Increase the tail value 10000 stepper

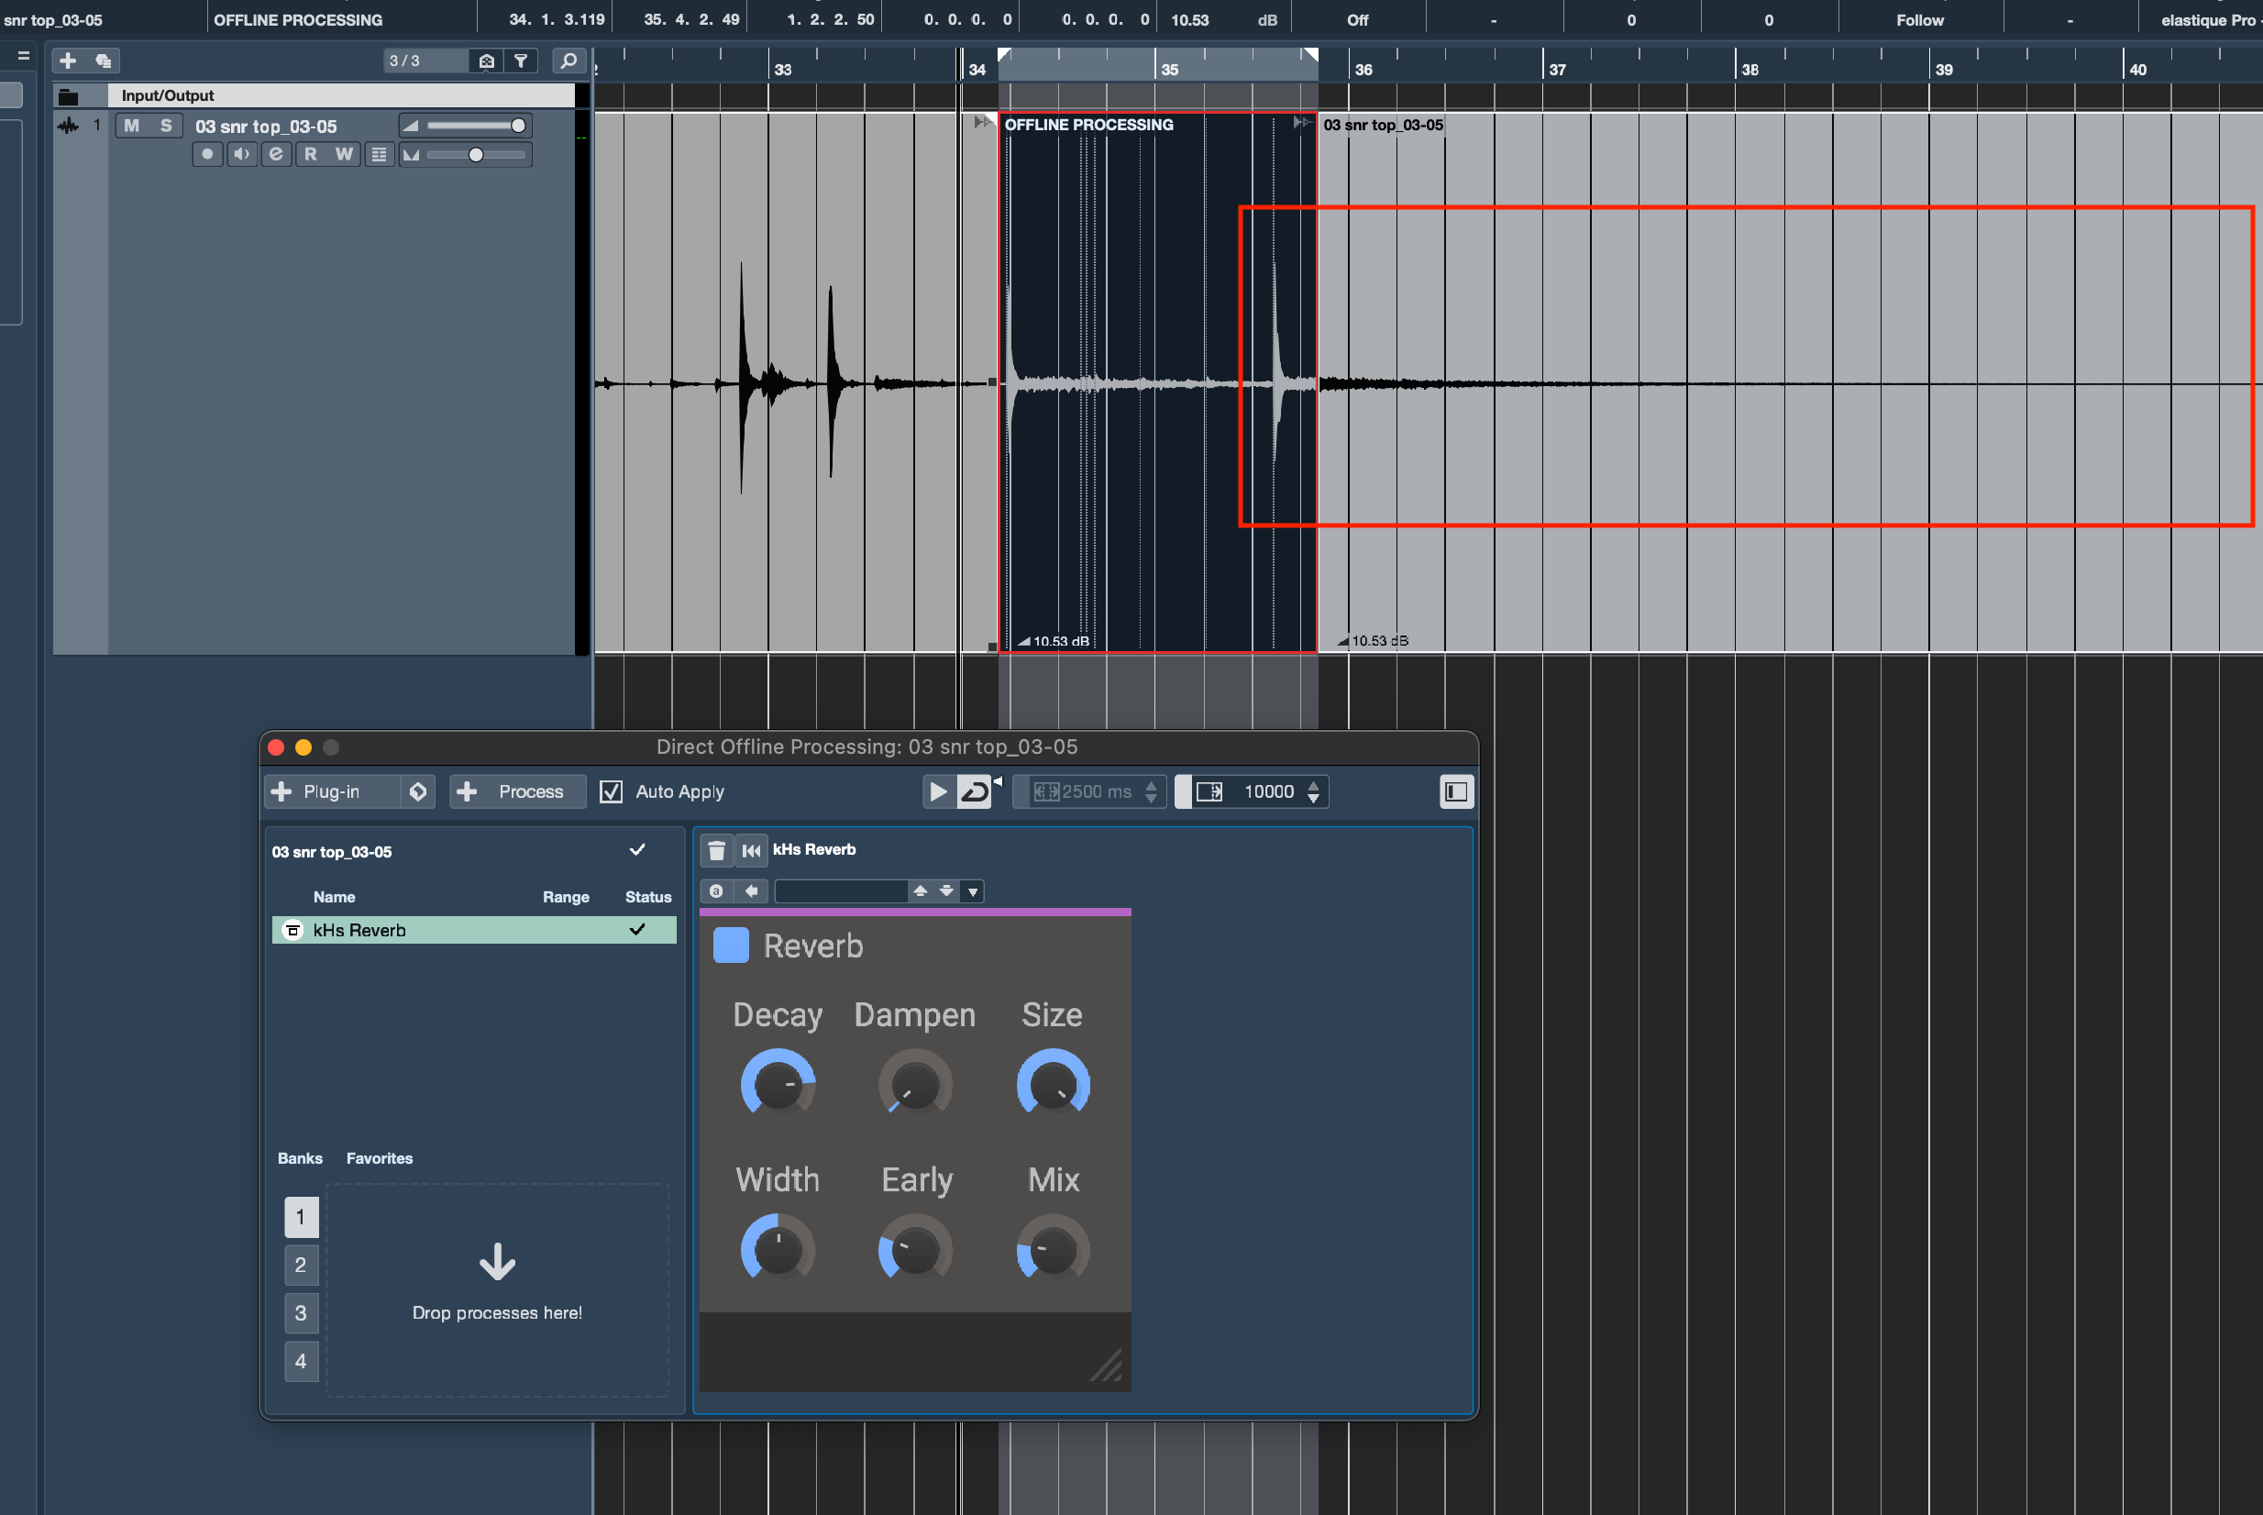click(x=1313, y=787)
